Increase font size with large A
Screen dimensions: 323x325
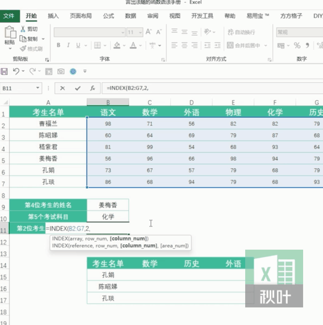149,32
